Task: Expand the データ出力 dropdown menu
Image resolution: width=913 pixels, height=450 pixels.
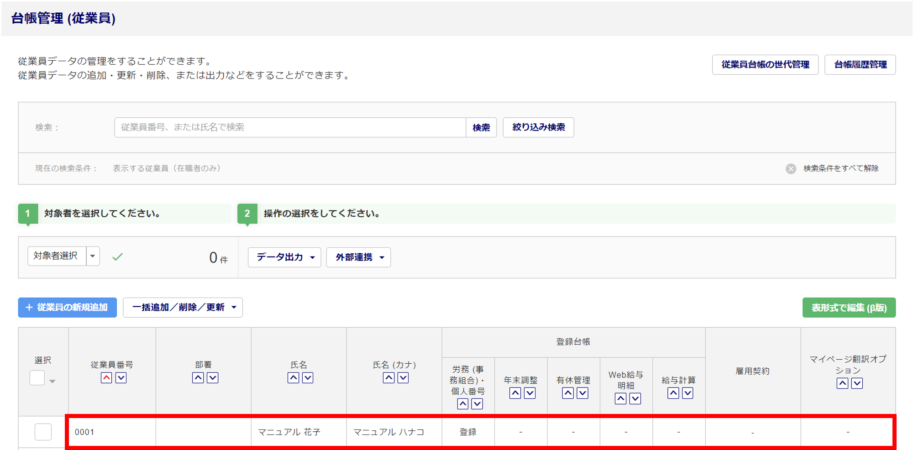Action: coord(284,257)
